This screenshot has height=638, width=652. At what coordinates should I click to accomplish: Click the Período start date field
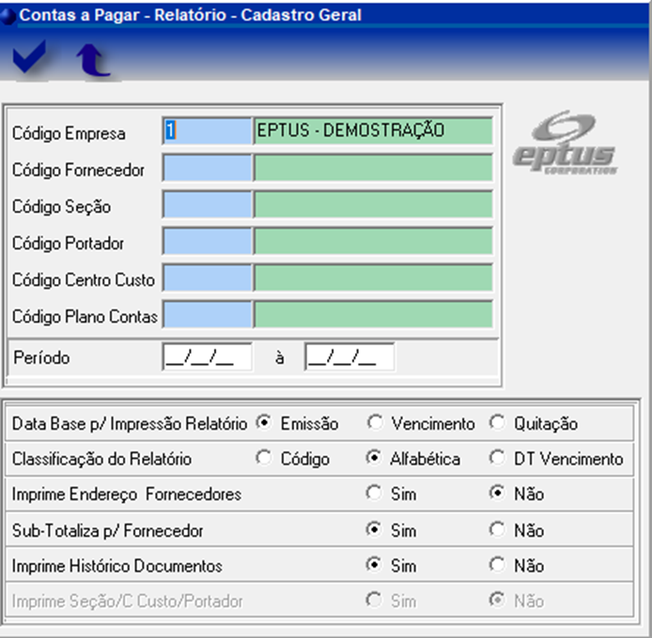coord(207,357)
